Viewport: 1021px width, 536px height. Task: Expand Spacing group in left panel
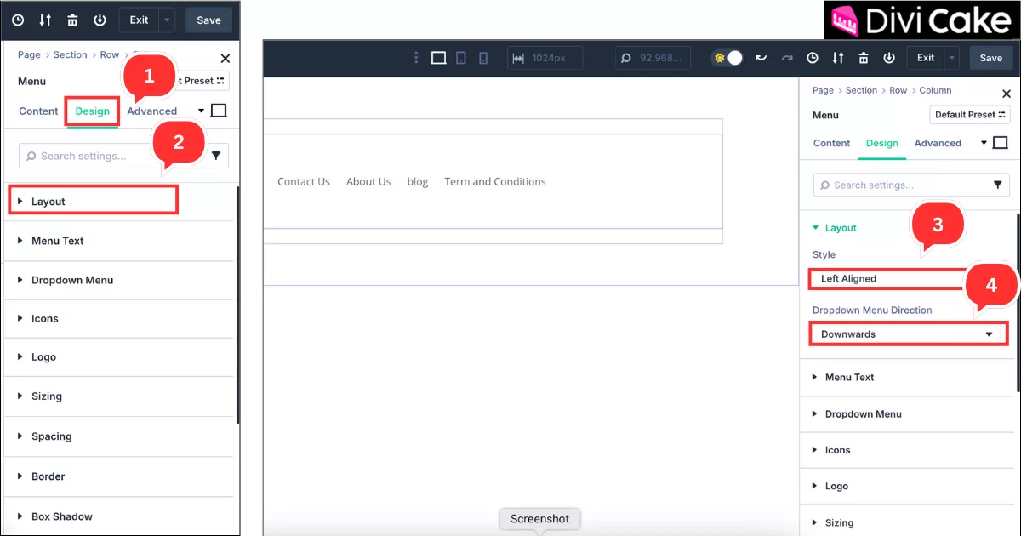coord(118,436)
